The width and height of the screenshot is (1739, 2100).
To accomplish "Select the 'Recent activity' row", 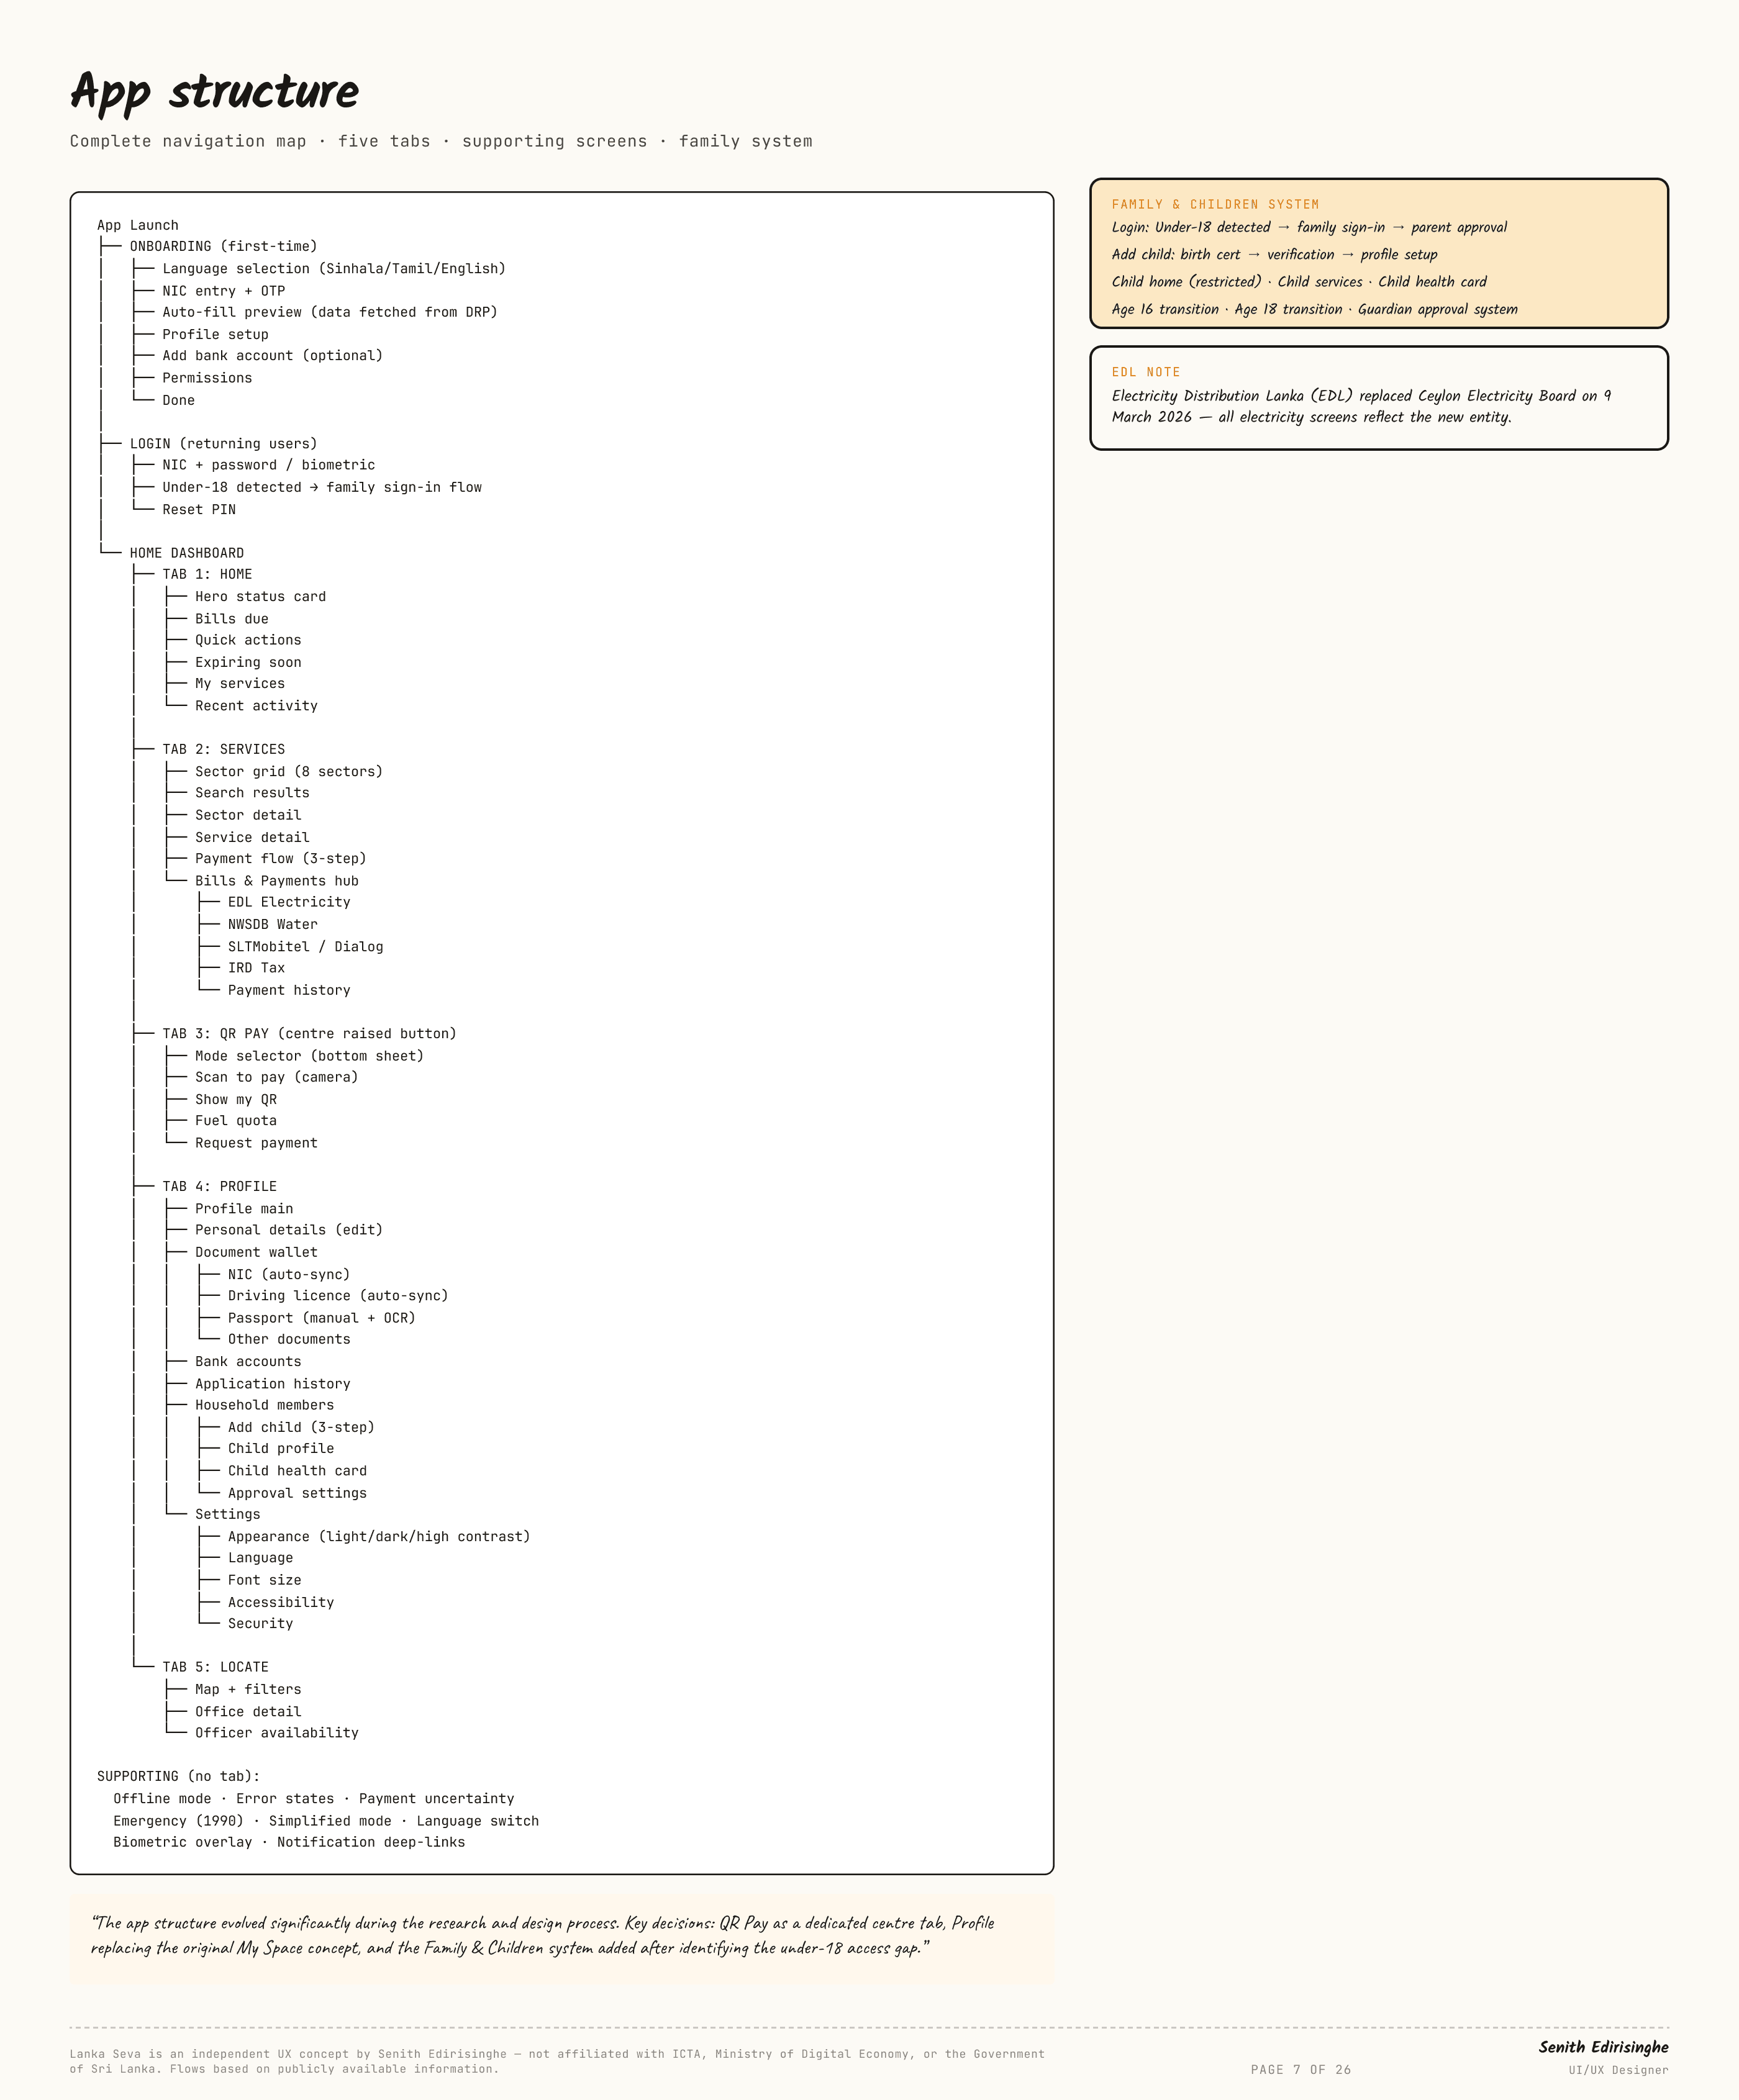I will click(x=256, y=705).
